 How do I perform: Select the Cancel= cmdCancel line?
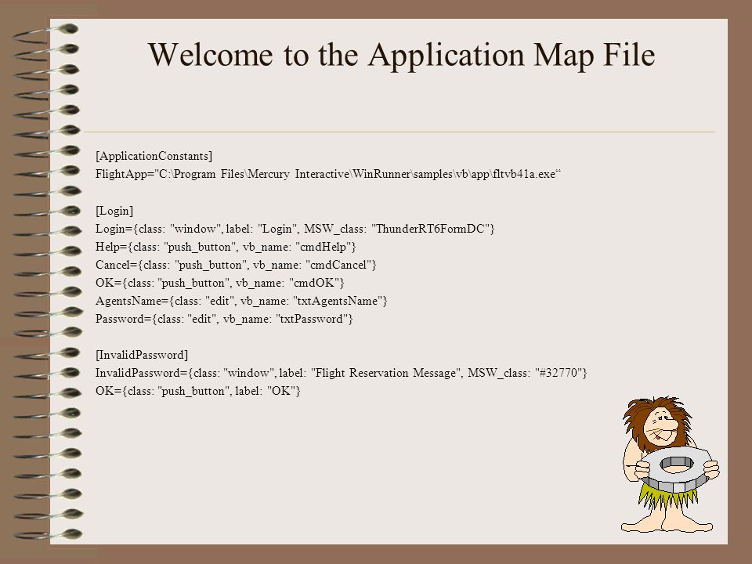point(236,266)
